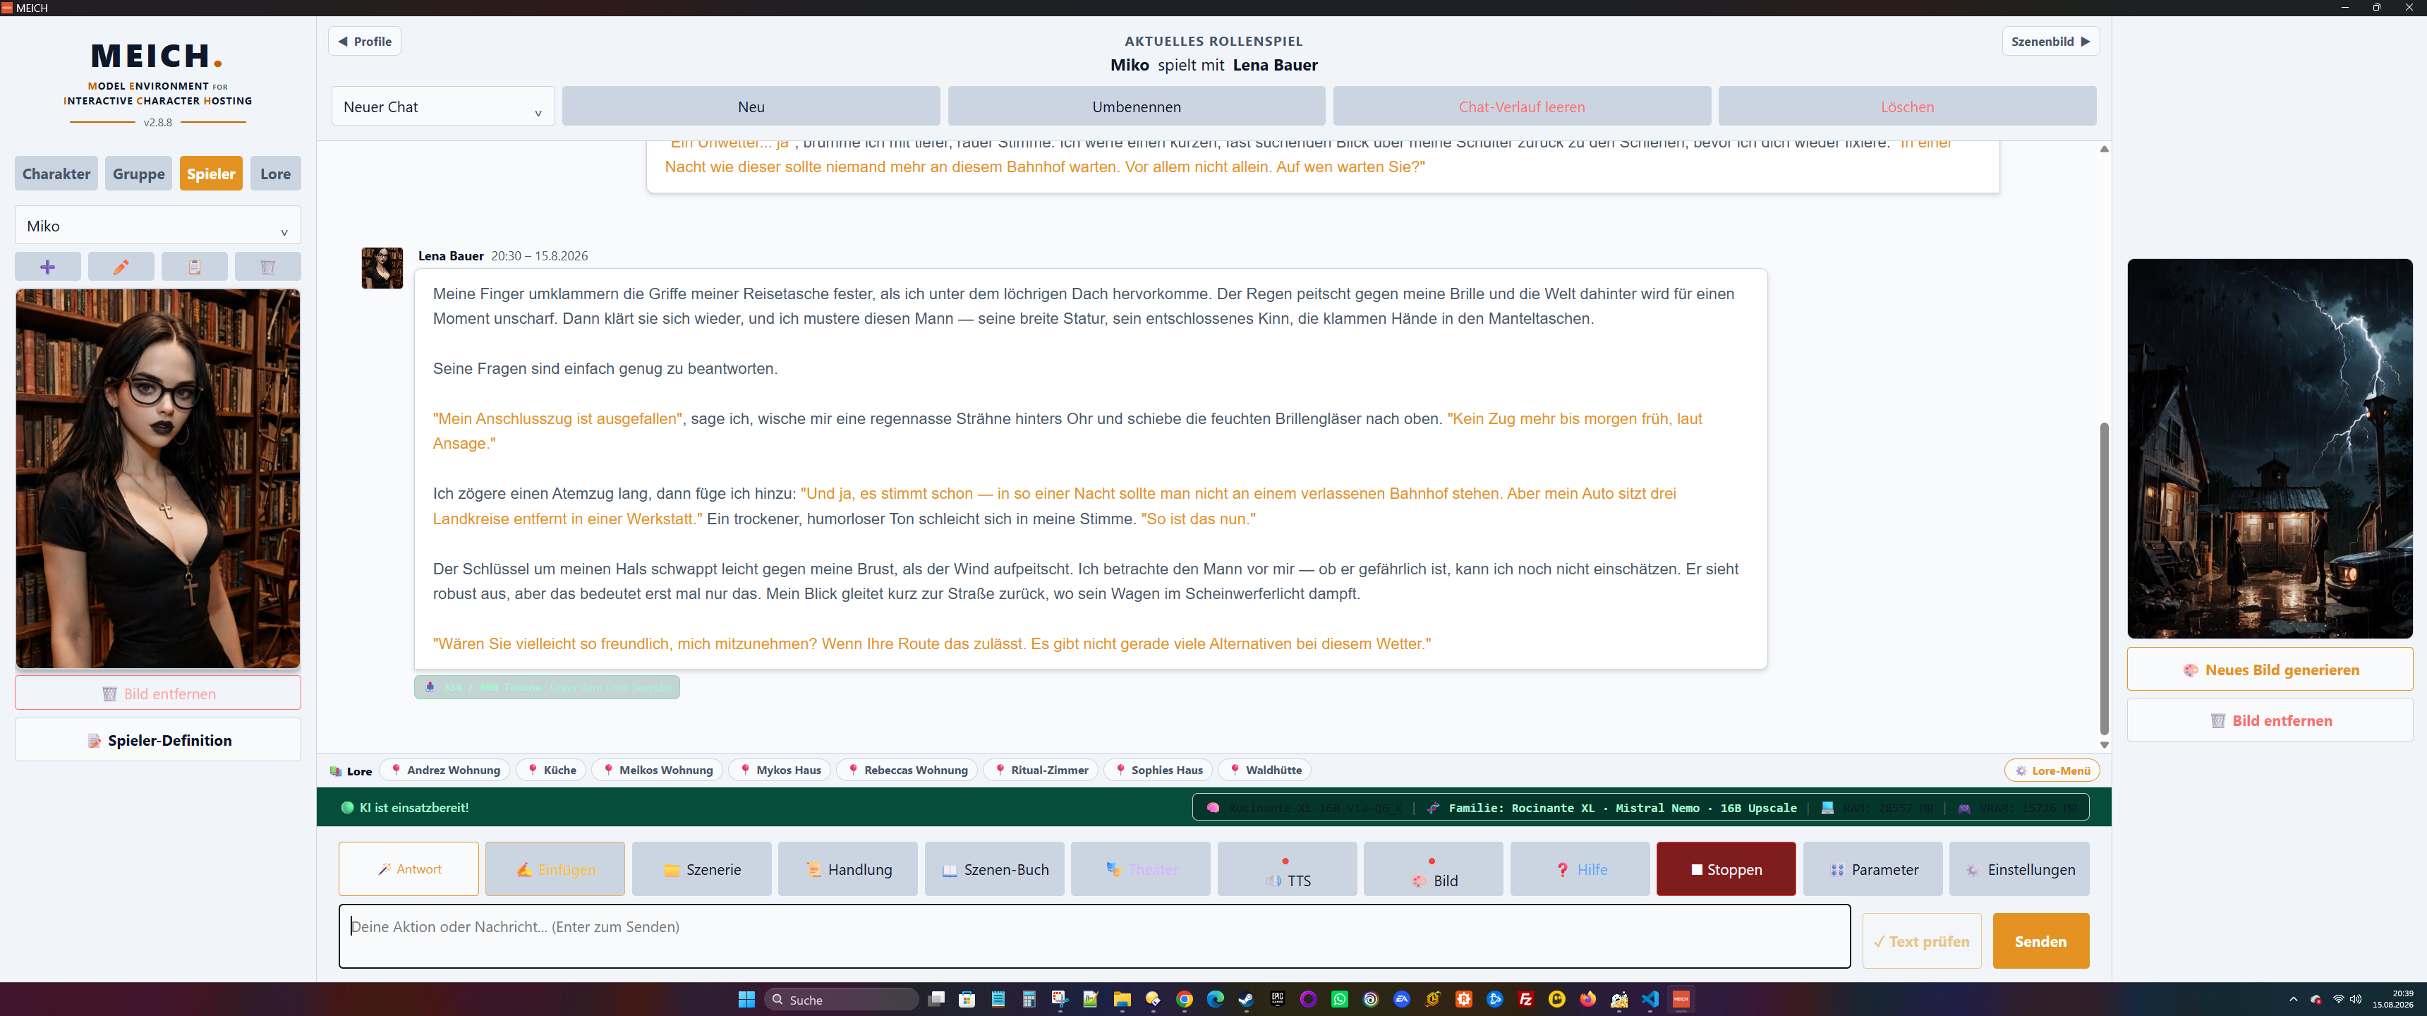Open the Szenen-Buch panel
The width and height of the screenshot is (2427, 1016).
(x=995, y=869)
